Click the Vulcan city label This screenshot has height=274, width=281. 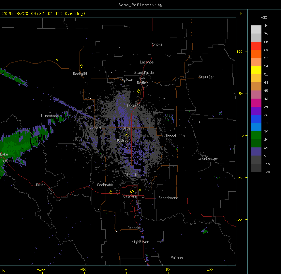point(177,258)
